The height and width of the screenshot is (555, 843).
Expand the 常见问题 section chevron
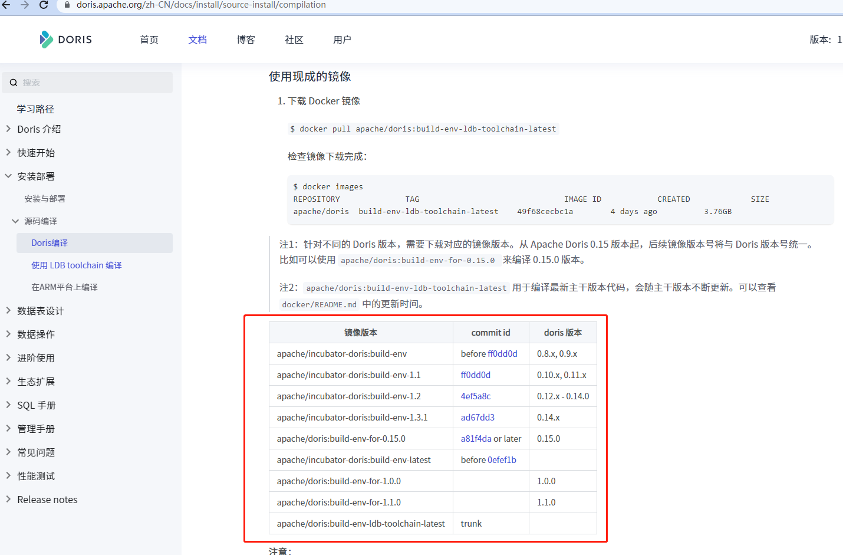point(8,452)
